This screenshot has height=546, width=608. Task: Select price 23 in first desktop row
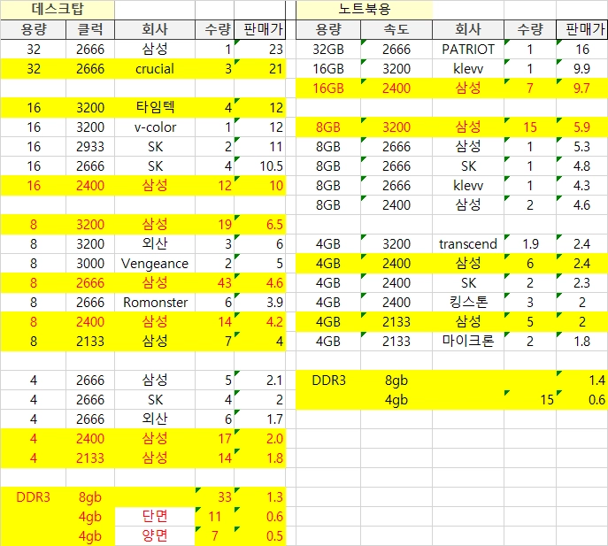[x=260, y=50]
